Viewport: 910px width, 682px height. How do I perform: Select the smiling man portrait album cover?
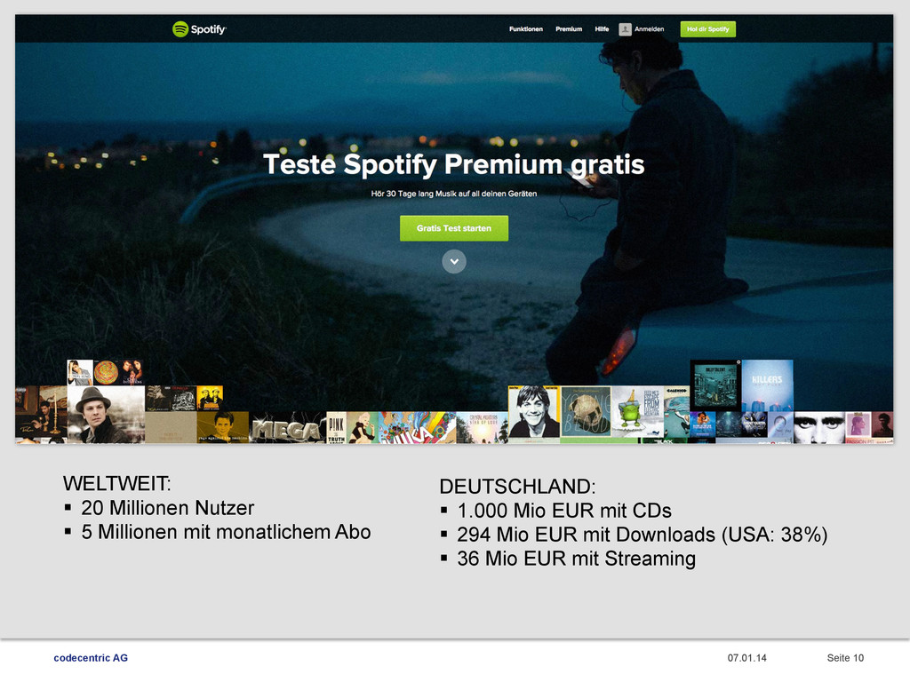(534, 412)
